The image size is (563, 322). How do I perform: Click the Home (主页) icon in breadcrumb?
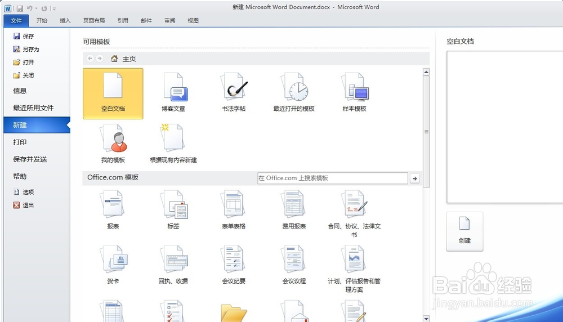pyautogui.click(x=114, y=59)
